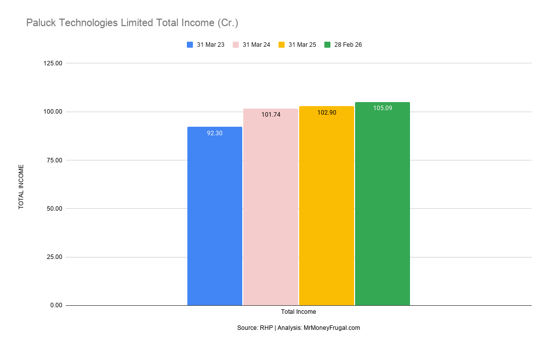Screen dimensions: 549x349
Task: Select the '28 Feb 26' legend label
Action: click(x=348, y=45)
